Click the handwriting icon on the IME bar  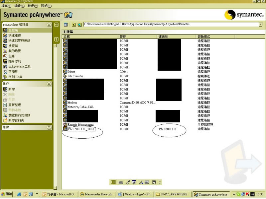coord(141,182)
